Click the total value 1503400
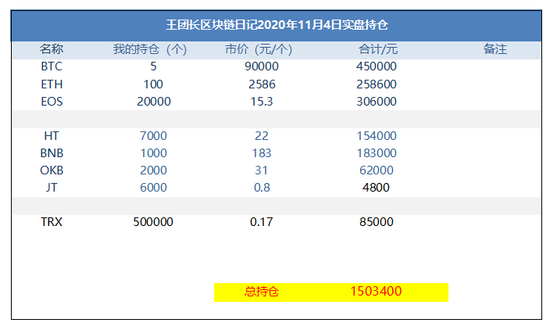Screen dimensions: 557x330 [x=376, y=291]
